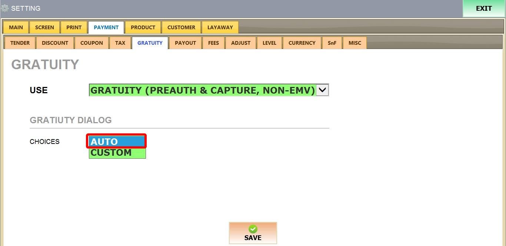The width and height of the screenshot is (506, 246).
Task: Switch to the SCREEN tab
Action: 44,27
